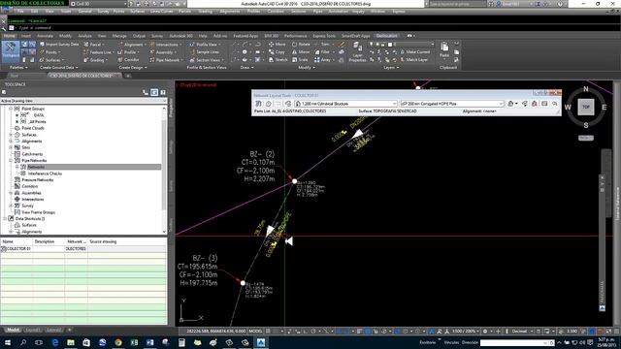This screenshot has width=621, height=349.
Task: Click Import Survey Data
Action: pyautogui.click(x=59, y=45)
